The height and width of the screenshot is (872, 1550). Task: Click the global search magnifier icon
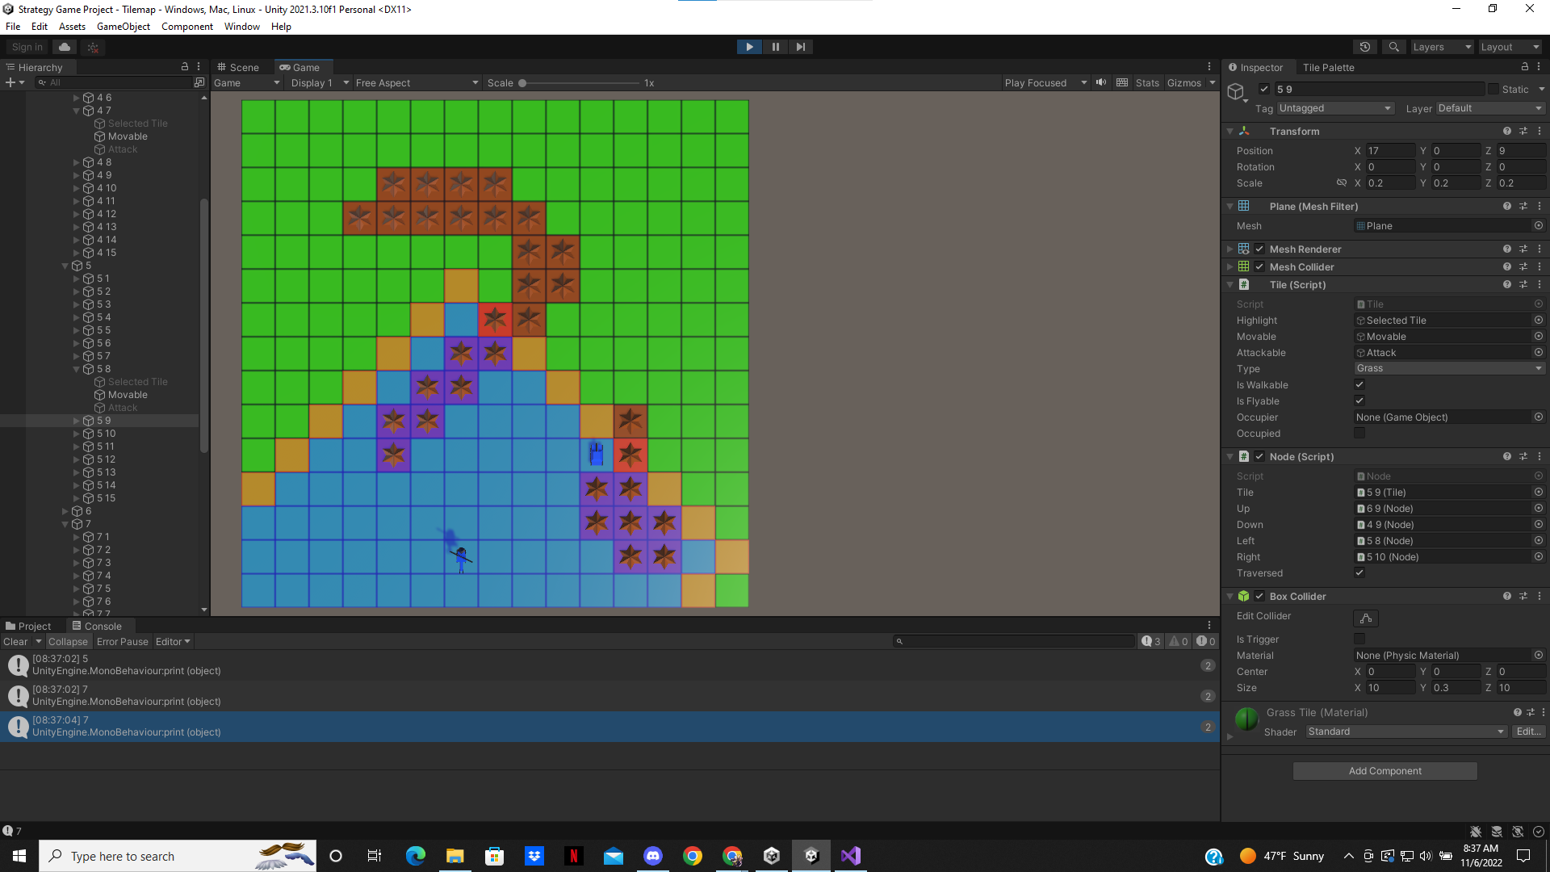pyautogui.click(x=1393, y=47)
